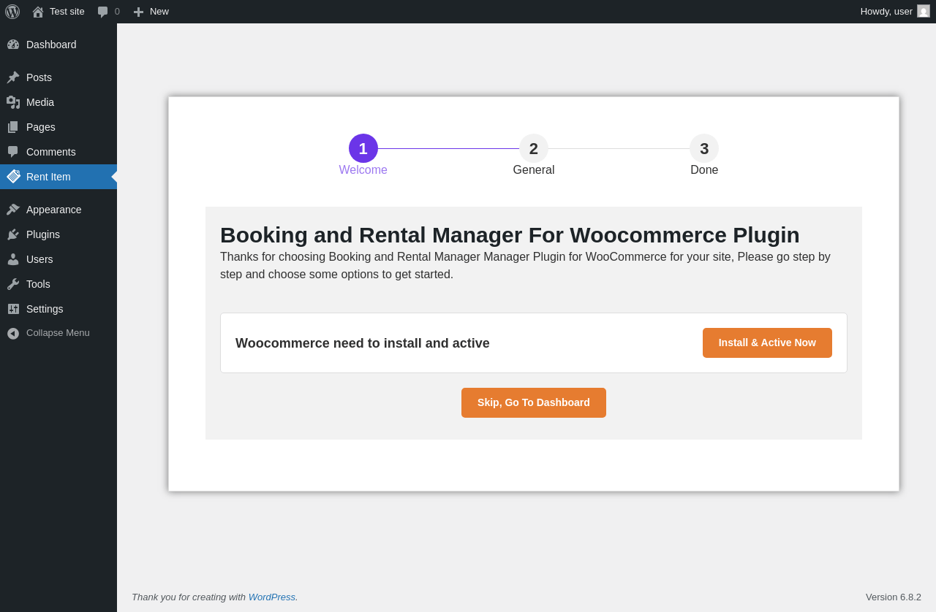Click the General step label
The height and width of the screenshot is (612, 936).
[x=534, y=170]
